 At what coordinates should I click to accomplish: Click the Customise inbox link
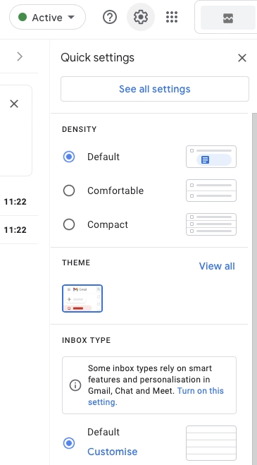tap(112, 452)
